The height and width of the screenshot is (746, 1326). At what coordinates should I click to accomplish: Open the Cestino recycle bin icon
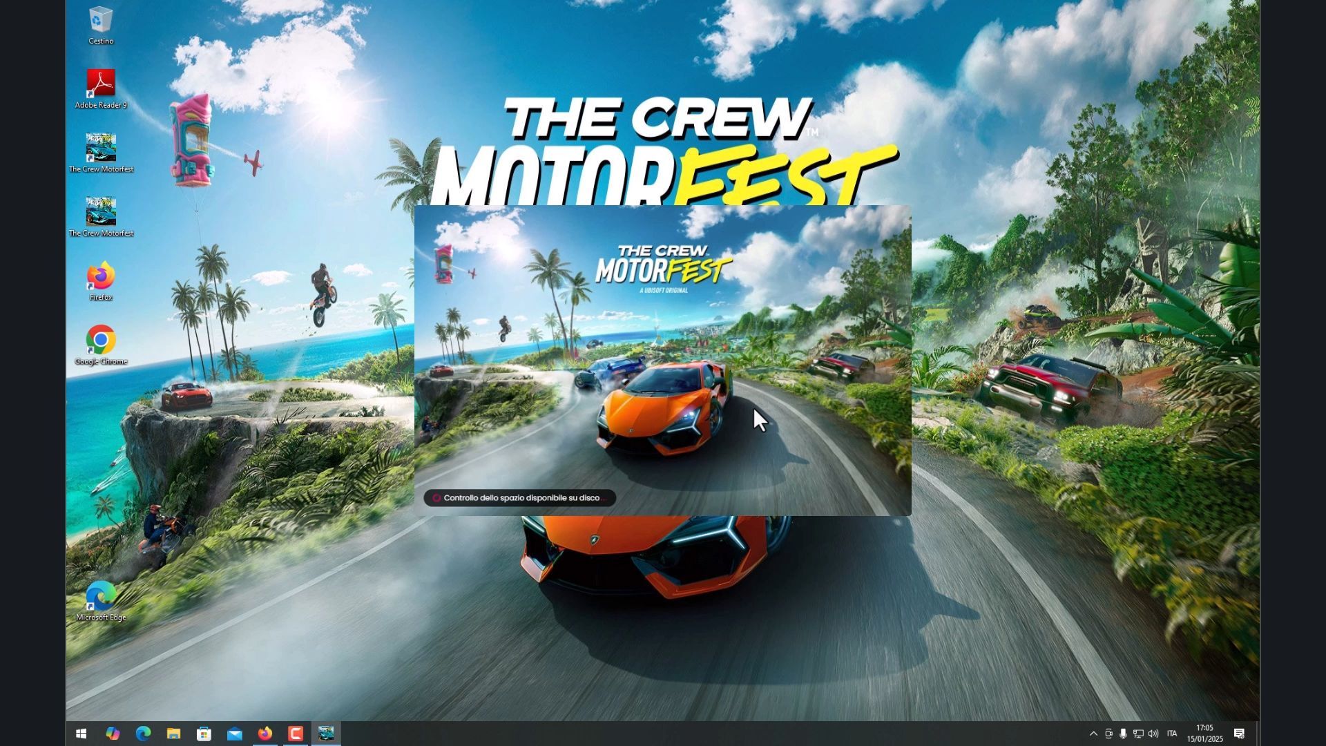pyautogui.click(x=101, y=26)
